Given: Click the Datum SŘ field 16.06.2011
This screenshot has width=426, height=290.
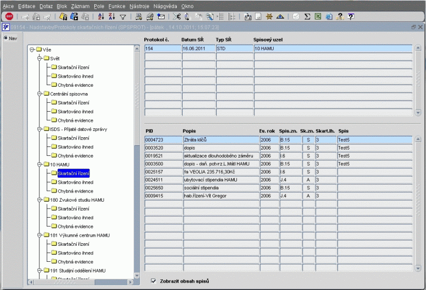Looking at the screenshot, I should [x=199, y=48].
